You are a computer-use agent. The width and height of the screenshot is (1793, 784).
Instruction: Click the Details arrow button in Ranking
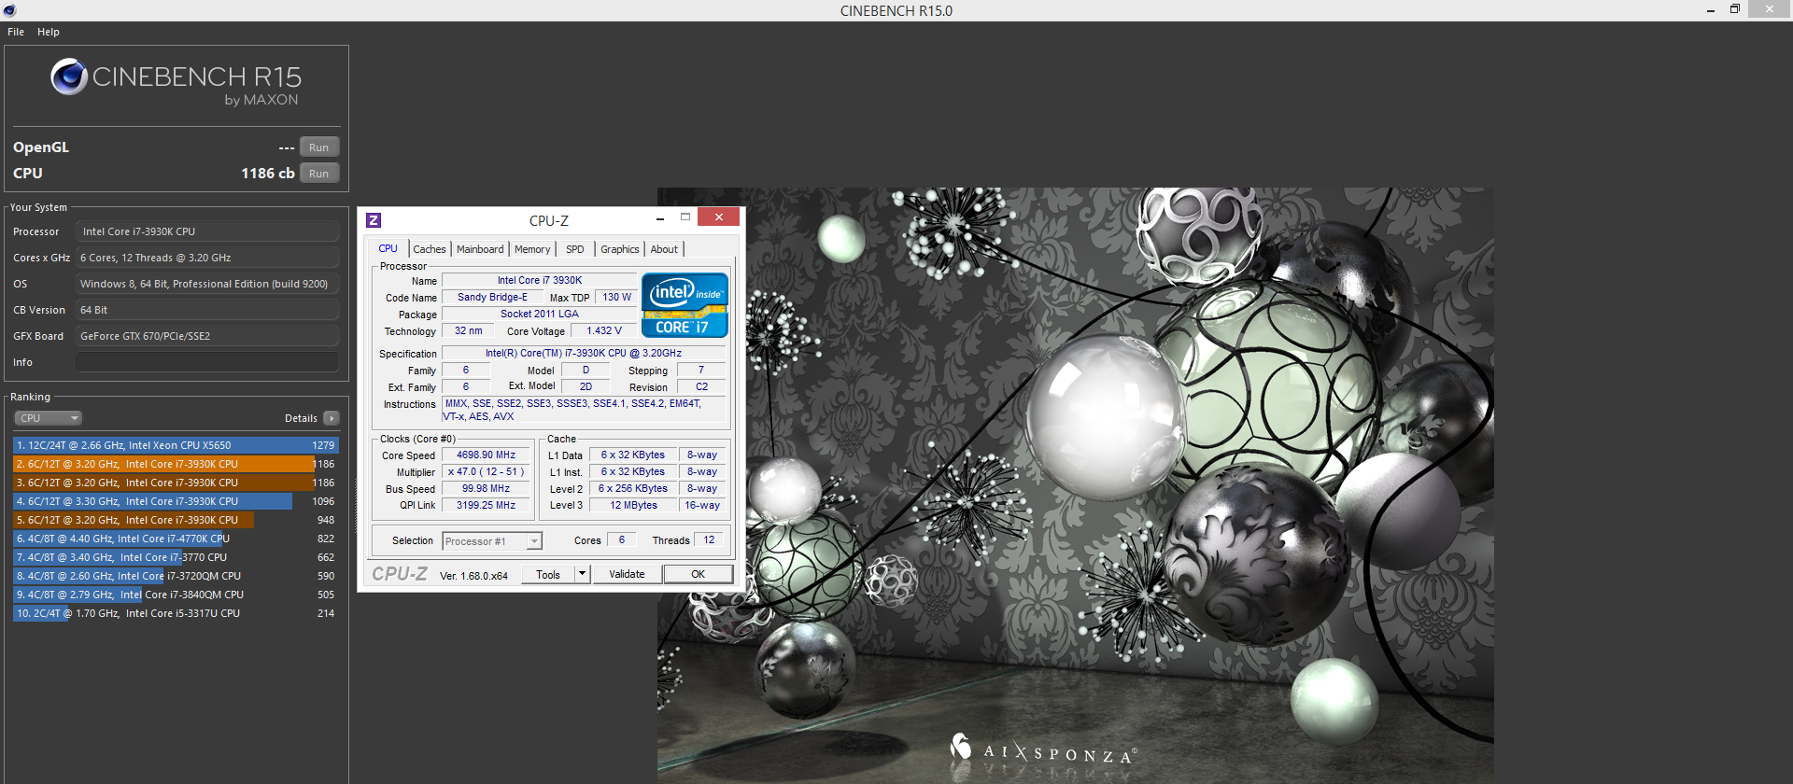[332, 418]
